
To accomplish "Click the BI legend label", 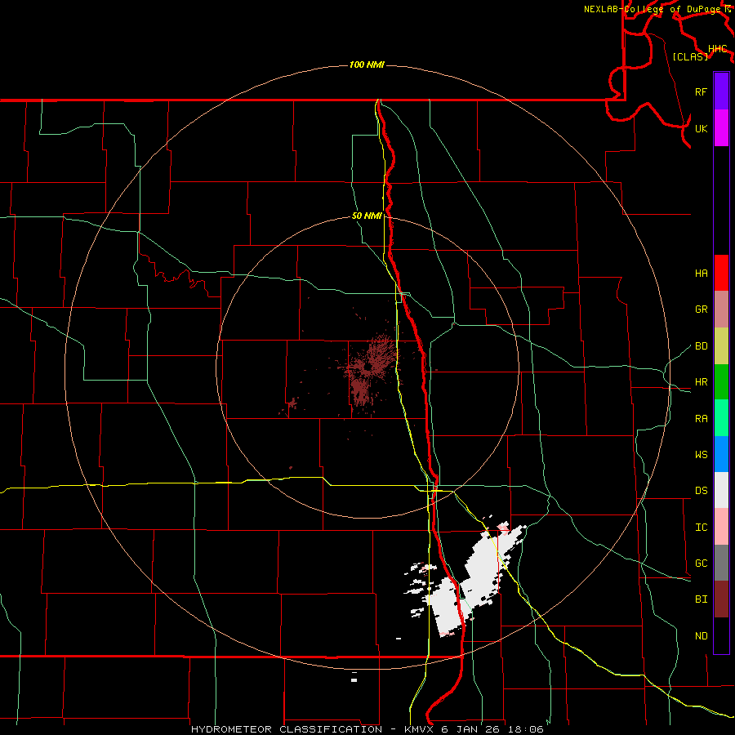I will tap(701, 599).
